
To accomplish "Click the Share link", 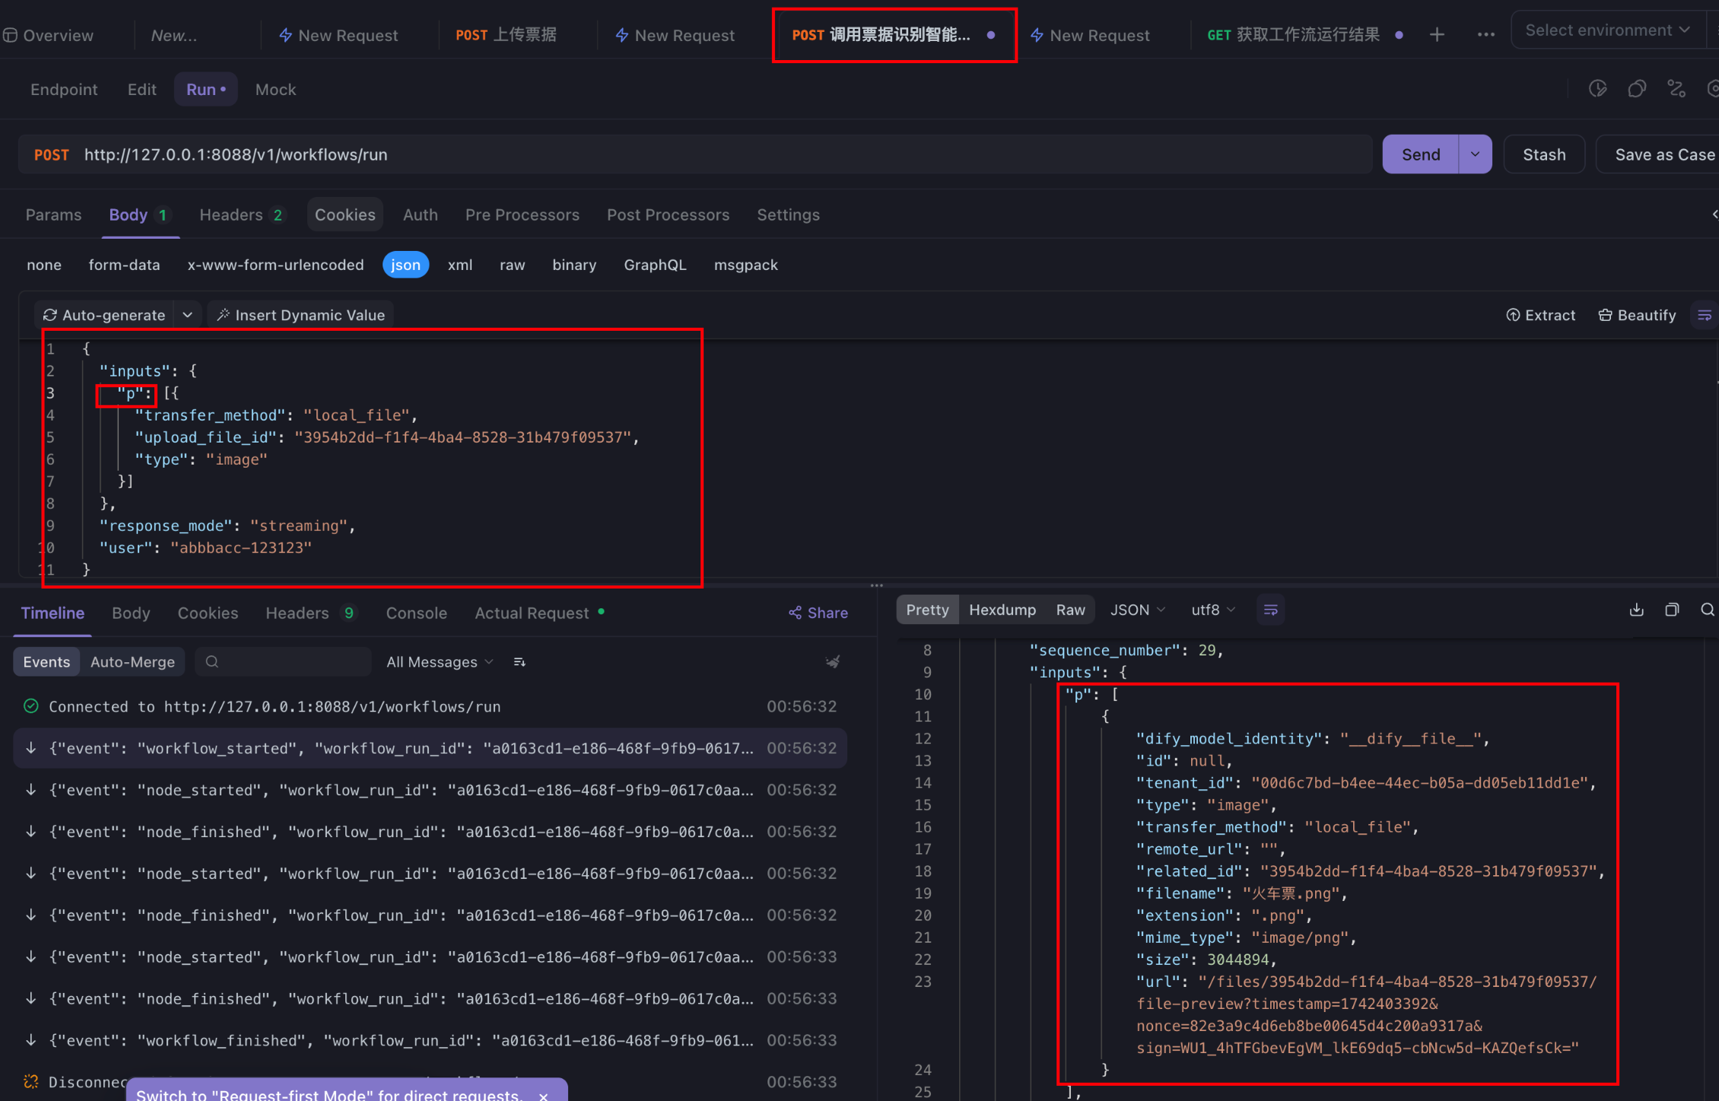I will (818, 613).
